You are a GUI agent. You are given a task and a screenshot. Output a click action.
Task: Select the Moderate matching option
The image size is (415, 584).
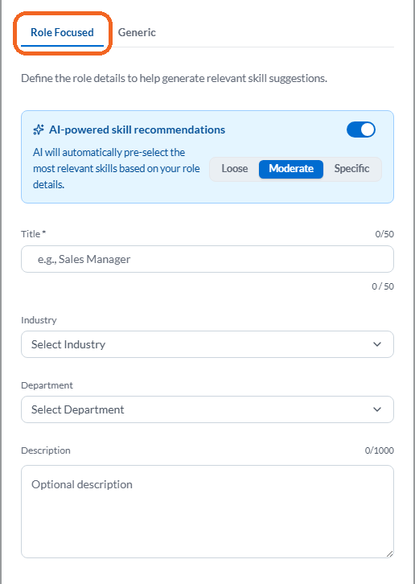pos(291,169)
